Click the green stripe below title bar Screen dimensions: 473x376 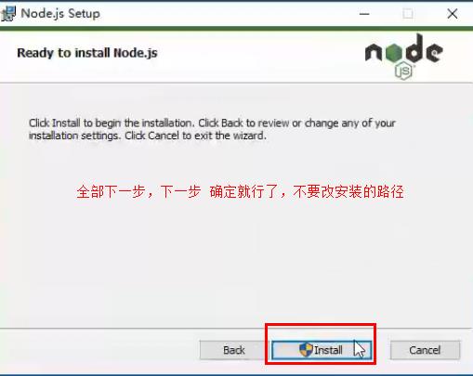click(x=236, y=29)
